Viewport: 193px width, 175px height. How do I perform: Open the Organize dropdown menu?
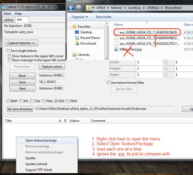pos(80,17)
